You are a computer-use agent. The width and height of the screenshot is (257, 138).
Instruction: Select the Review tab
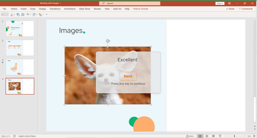[x=97, y=9]
